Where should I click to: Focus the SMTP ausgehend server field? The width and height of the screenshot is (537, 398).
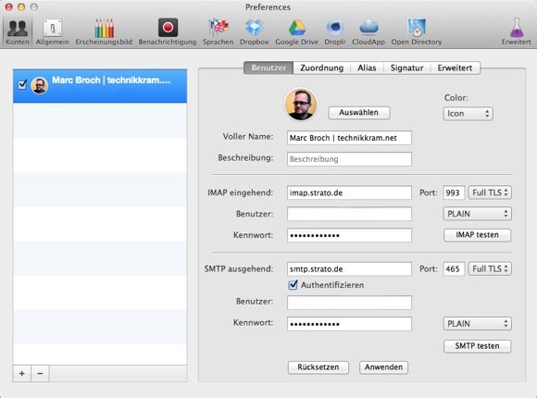349,268
